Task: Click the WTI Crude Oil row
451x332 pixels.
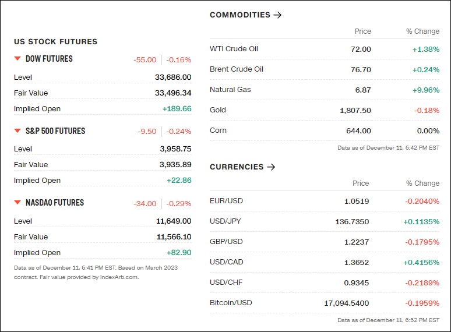Action: click(325, 49)
